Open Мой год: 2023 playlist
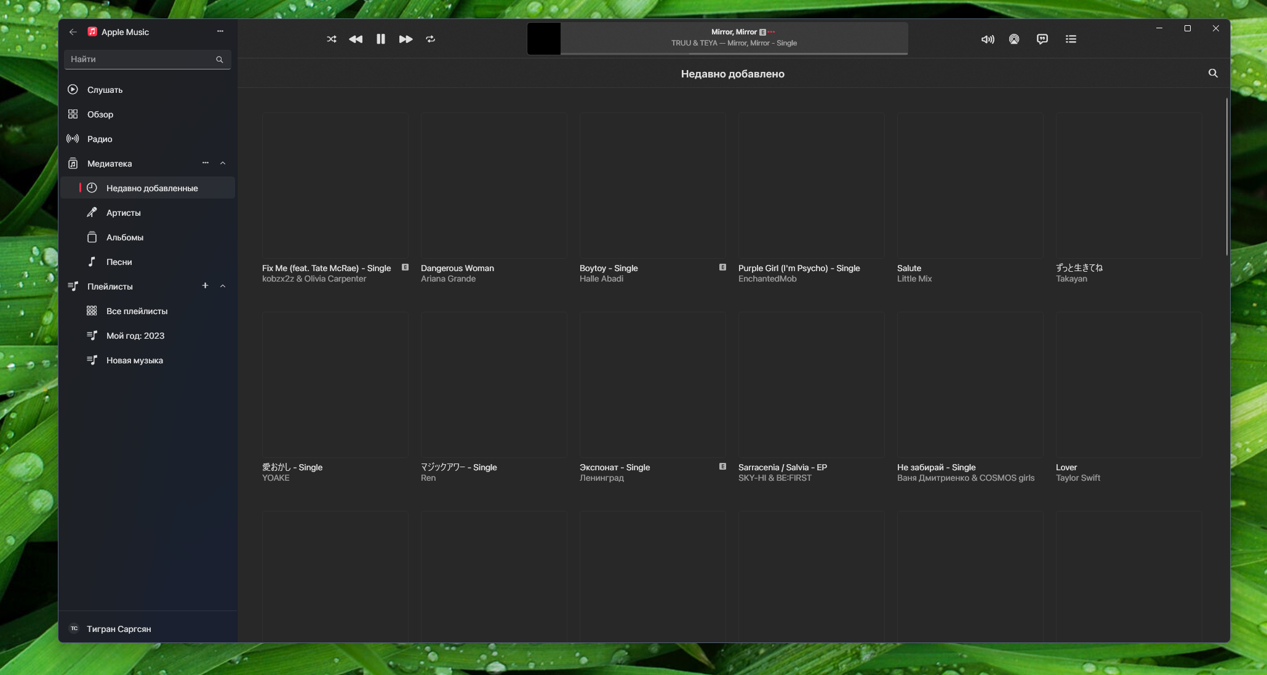1267x675 pixels. tap(135, 336)
